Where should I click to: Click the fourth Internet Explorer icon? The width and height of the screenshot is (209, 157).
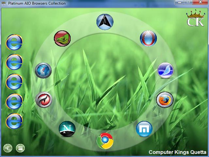14,101
